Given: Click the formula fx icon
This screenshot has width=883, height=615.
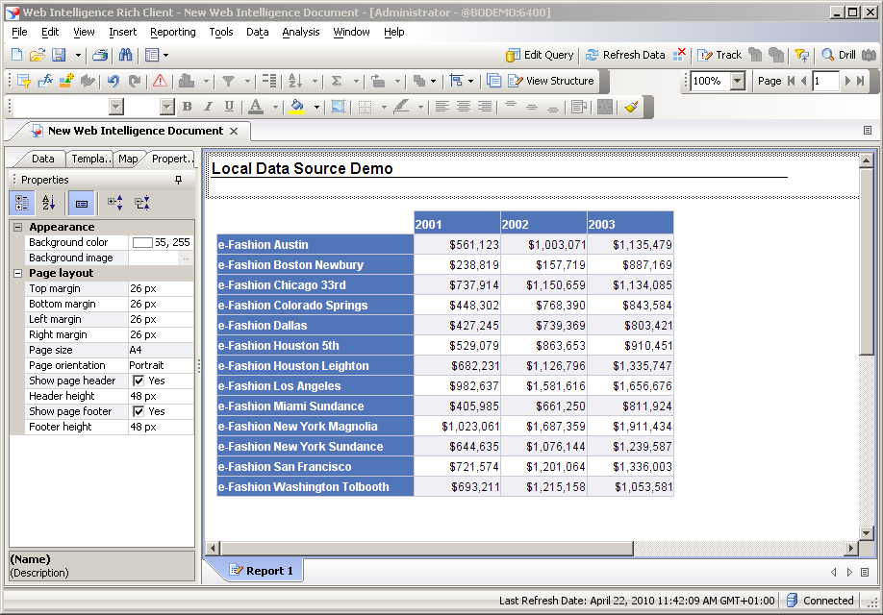Looking at the screenshot, I should pos(45,81).
